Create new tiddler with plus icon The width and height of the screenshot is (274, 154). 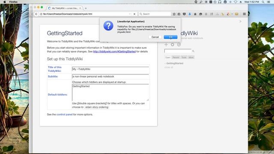click(x=166, y=44)
